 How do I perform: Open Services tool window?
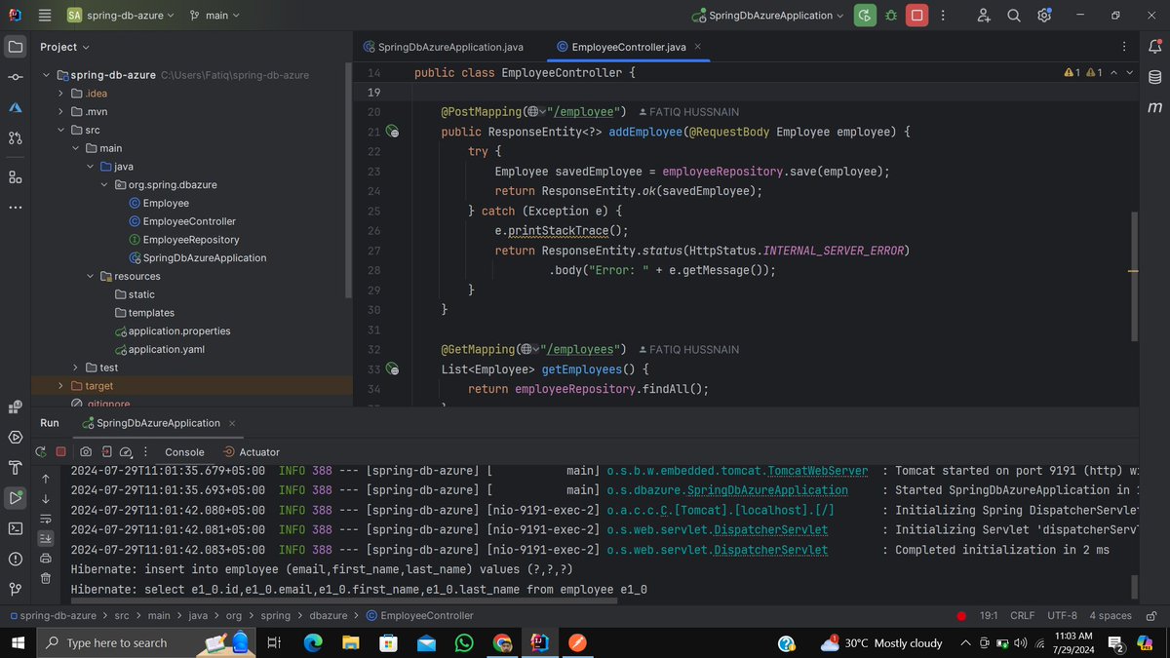(x=16, y=437)
